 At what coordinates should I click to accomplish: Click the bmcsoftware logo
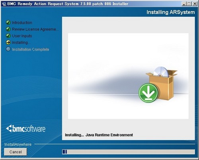pos(26,128)
